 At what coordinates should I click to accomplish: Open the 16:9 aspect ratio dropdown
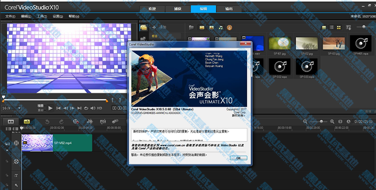(11, 108)
